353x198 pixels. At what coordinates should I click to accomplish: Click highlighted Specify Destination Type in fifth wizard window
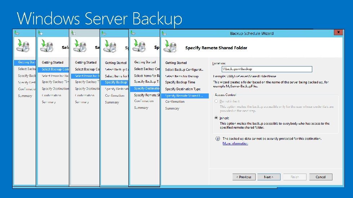(145, 88)
